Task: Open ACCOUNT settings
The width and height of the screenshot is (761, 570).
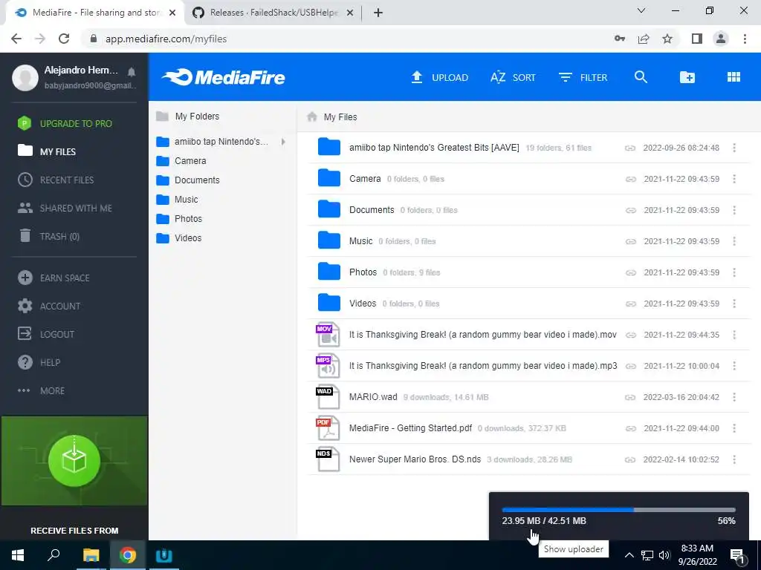Action: pyautogui.click(x=49, y=306)
